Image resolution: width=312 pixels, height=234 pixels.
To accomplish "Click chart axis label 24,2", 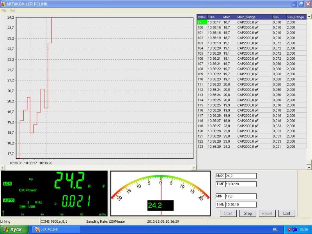I will coord(11,18).
